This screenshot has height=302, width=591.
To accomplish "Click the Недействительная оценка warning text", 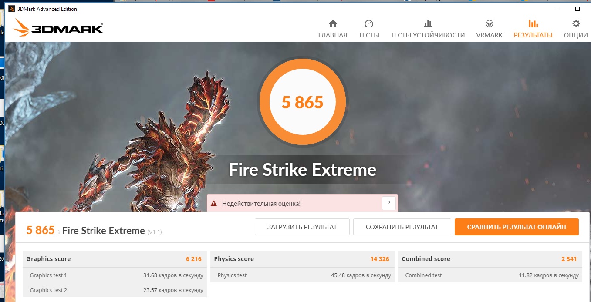I will click(x=261, y=203).
